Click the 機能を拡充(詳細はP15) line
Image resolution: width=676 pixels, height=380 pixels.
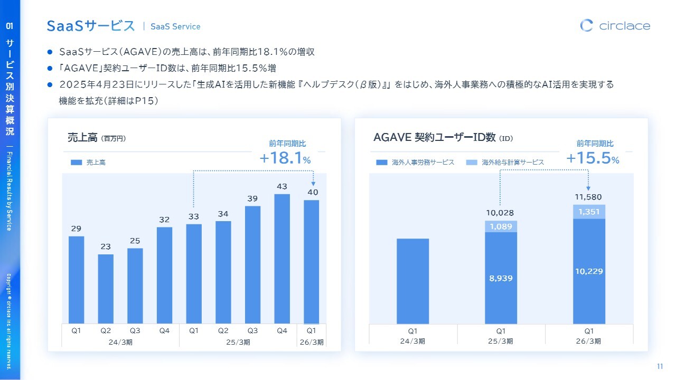tap(109, 100)
